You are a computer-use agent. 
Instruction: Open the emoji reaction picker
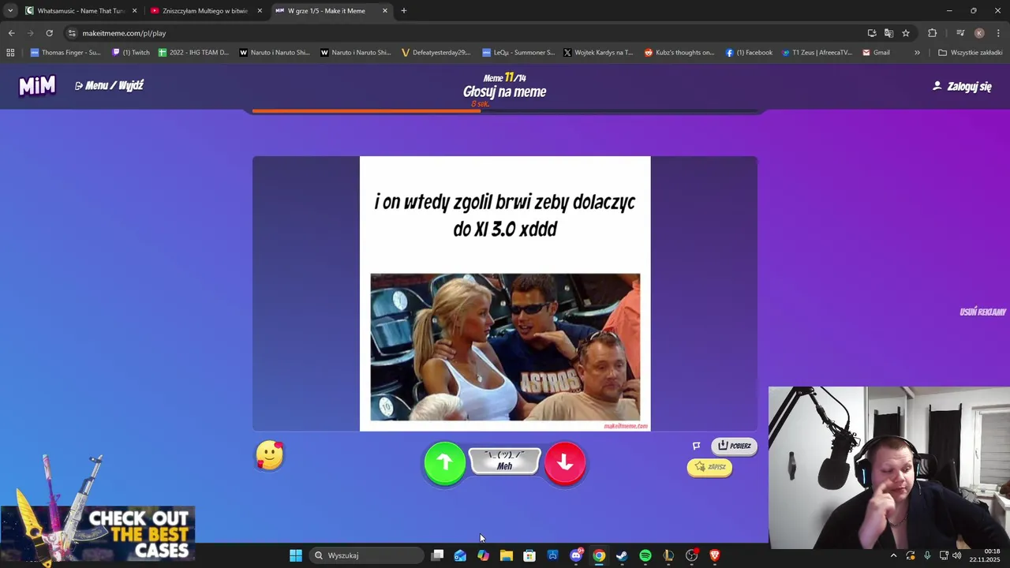click(x=270, y=455)
